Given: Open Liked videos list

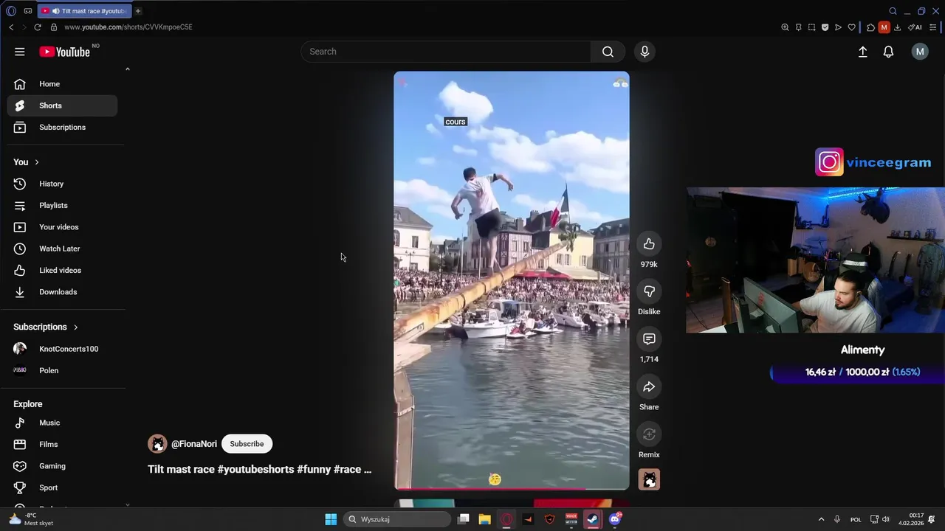Looking at the screenshot, I should click(x=62, y=270).
